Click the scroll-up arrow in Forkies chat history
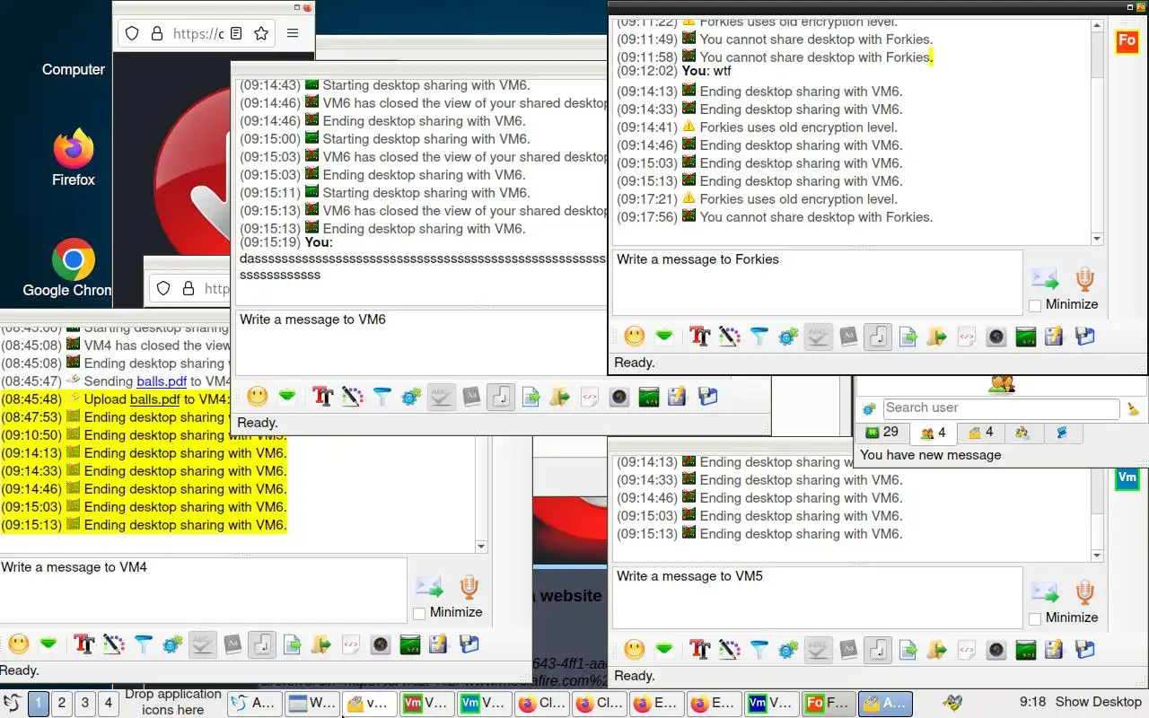Screen dimensions: 1149x718 click(1097, 26)
